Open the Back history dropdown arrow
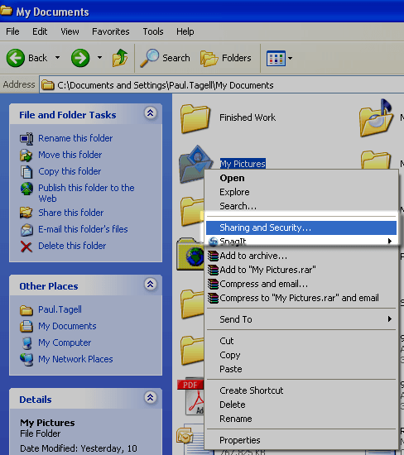404x455 pixels. coord(57,57)
